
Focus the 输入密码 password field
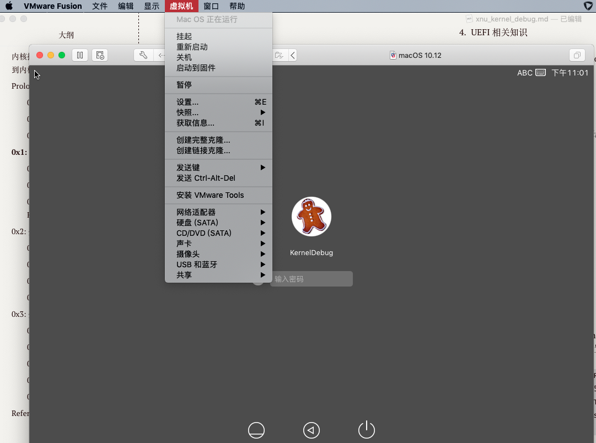pos(312,279)
